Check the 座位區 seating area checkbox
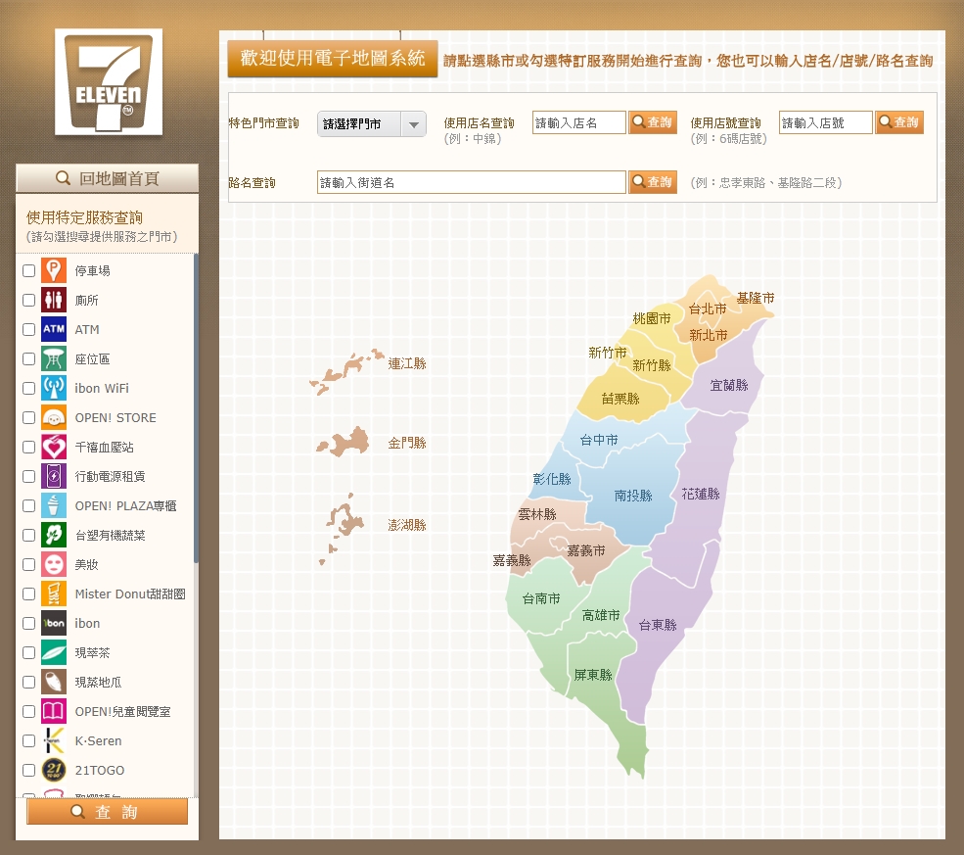The width and height of the screenshot is (964, 855). point(29,359)
